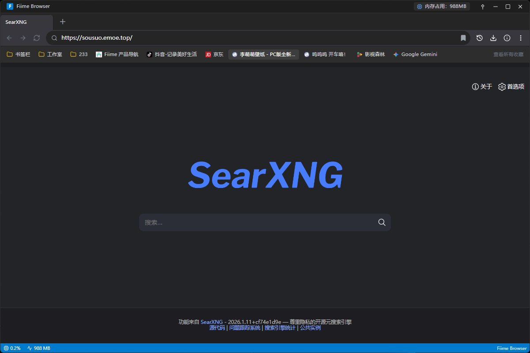530x353 pixels.
Task: Open the three-dot browser menu
Action: [x=520, y=38]
